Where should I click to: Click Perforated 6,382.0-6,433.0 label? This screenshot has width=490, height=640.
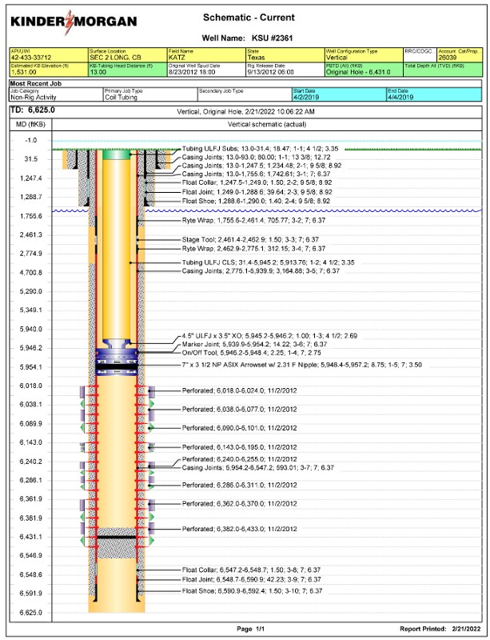click(240, 529)
